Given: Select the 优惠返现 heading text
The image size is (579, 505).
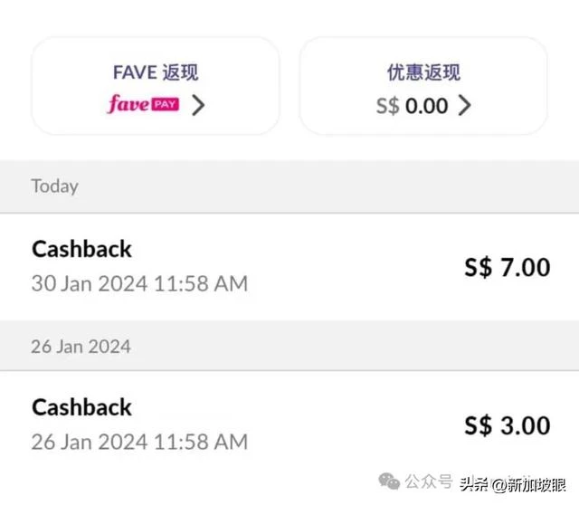Looking at the screenshot, I should [x=423, y=72].
